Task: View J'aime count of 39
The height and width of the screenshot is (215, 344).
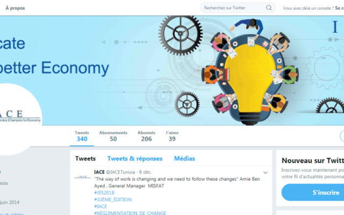Action: [x=172, y=136]
